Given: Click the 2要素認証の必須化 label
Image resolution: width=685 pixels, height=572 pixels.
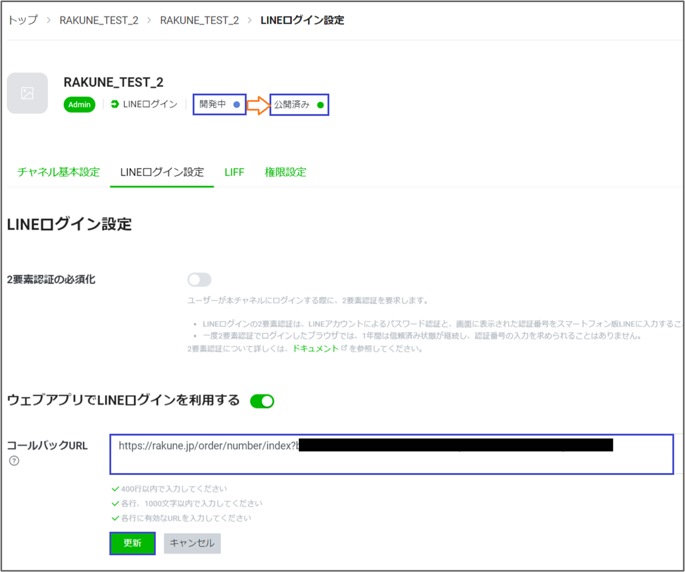Looking at the screenshot, I should point(51,280).
